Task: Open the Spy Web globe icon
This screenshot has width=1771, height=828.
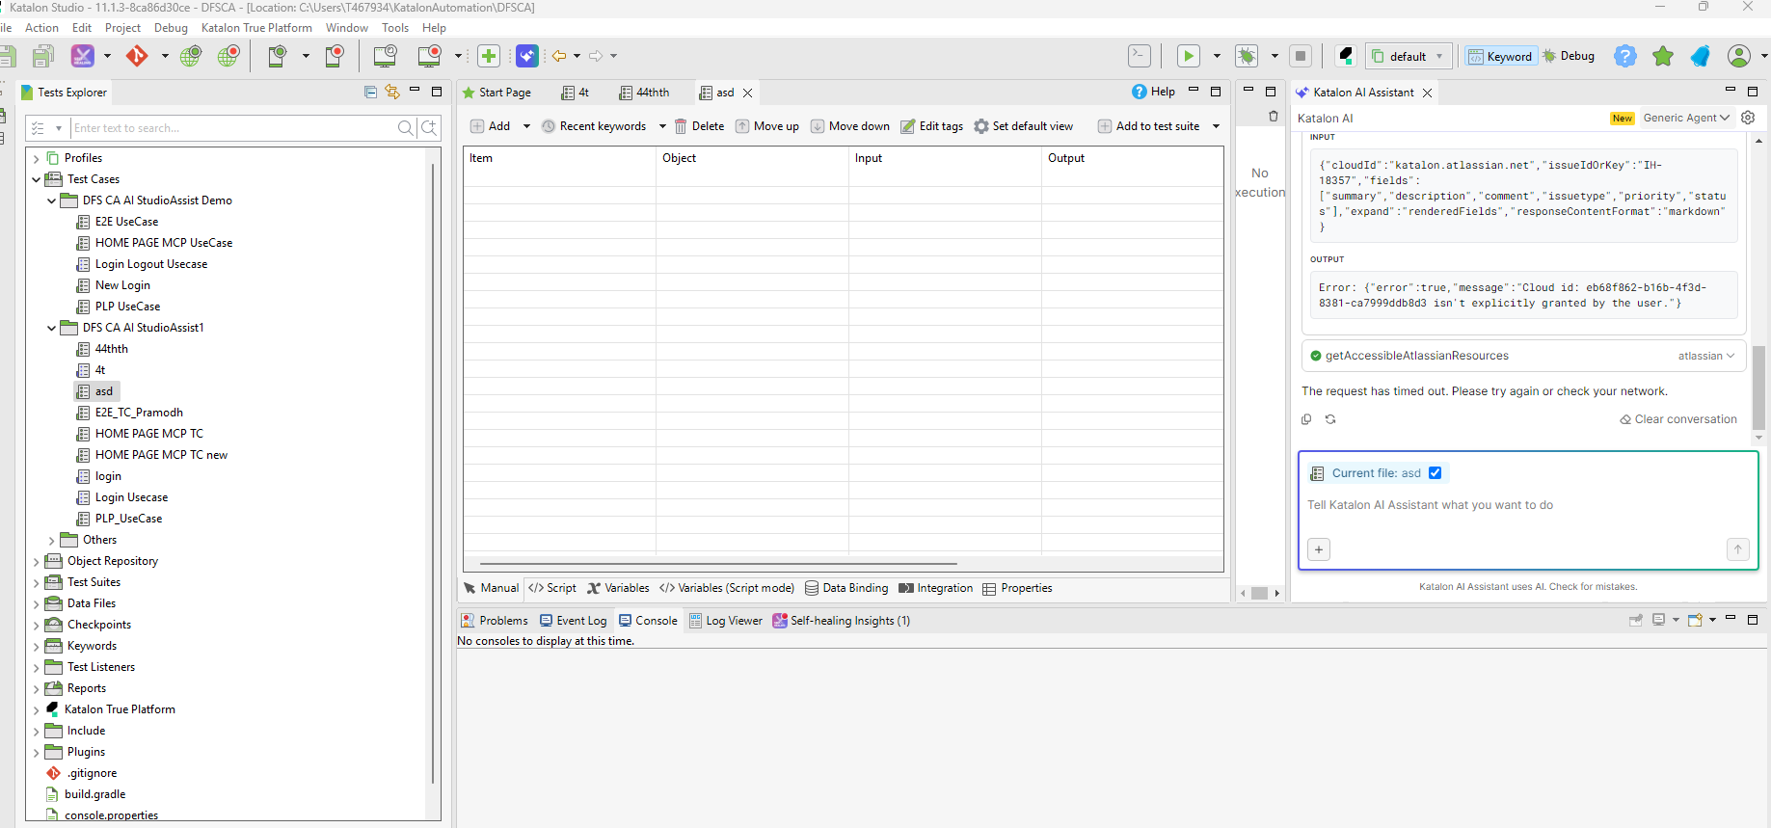Action: click(191, 56)
